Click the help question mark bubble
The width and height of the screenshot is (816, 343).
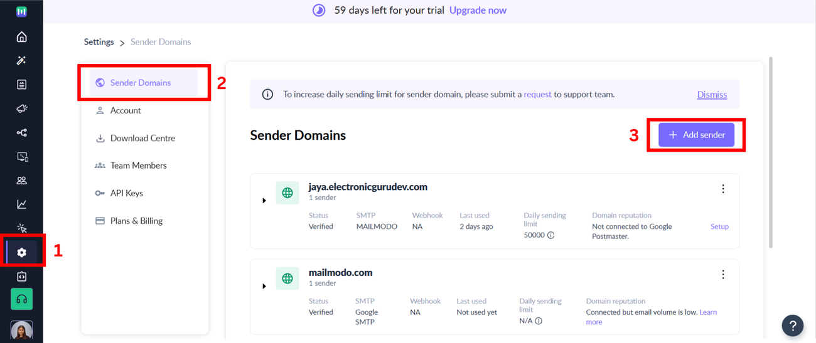coord(793,325)
